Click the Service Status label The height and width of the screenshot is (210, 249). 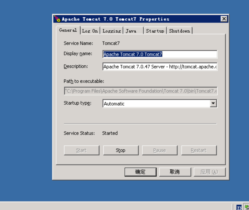(x=79, y=133)
